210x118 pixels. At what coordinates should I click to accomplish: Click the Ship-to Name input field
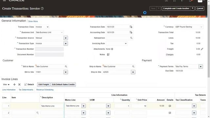(x=117, y=67)
